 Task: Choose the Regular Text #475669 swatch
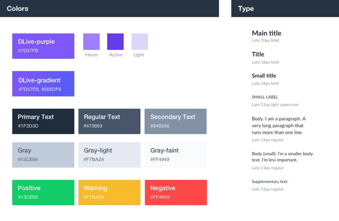click(110, 121)
